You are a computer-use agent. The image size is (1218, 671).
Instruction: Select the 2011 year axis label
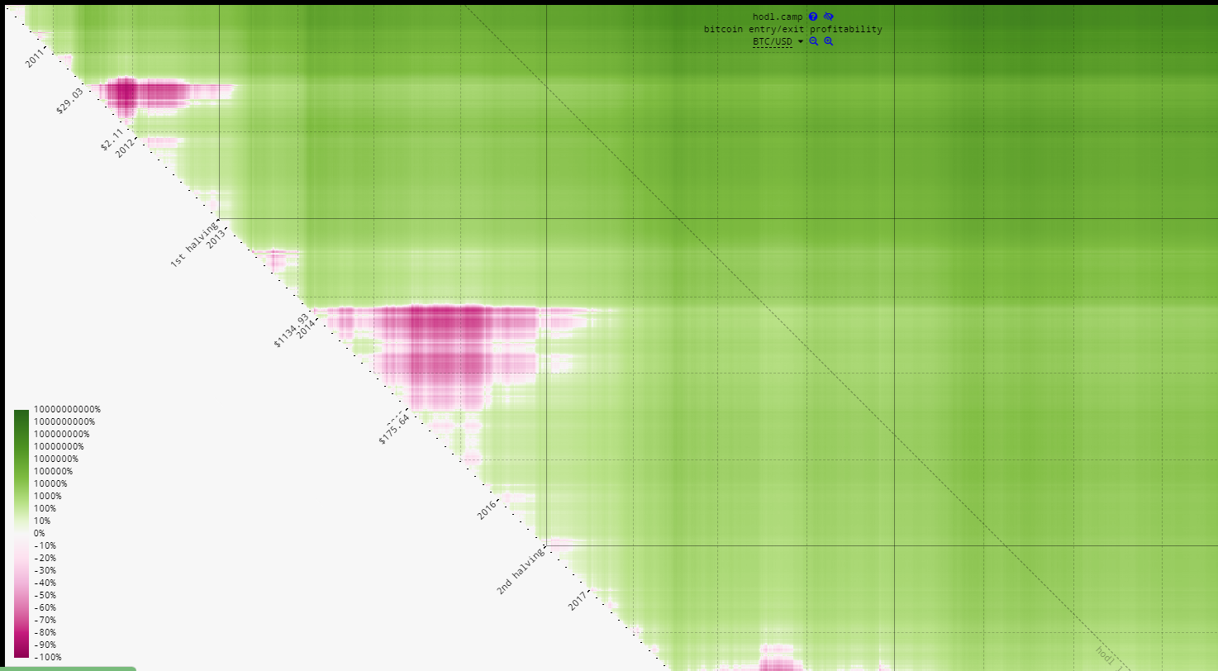34,59
